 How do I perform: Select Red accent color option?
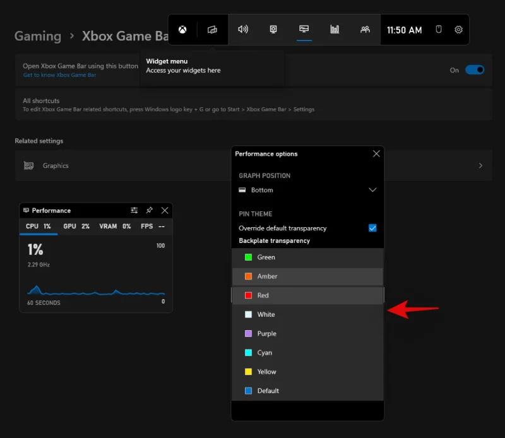click(x=307, y=295)
